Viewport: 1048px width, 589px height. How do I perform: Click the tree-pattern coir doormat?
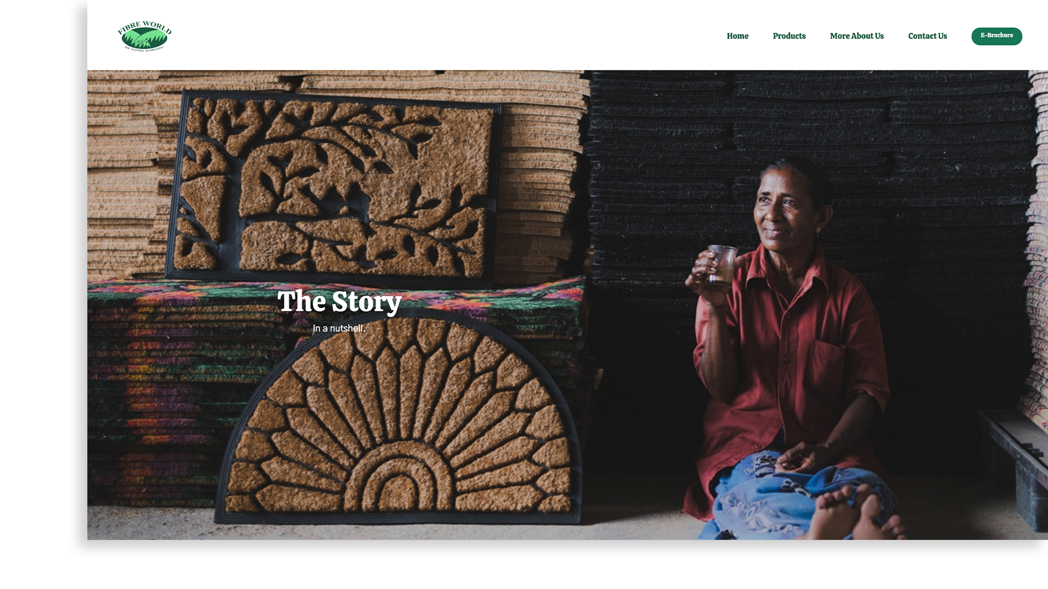334,187
